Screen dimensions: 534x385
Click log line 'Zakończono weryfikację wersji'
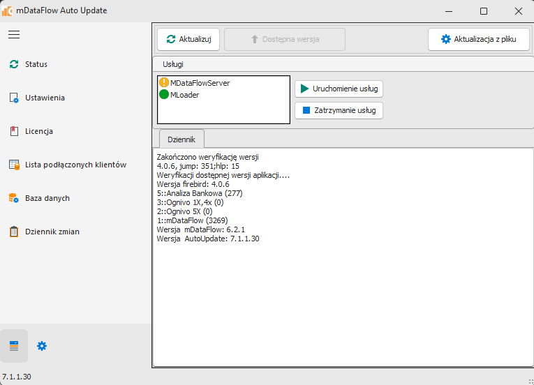[207, 157]
